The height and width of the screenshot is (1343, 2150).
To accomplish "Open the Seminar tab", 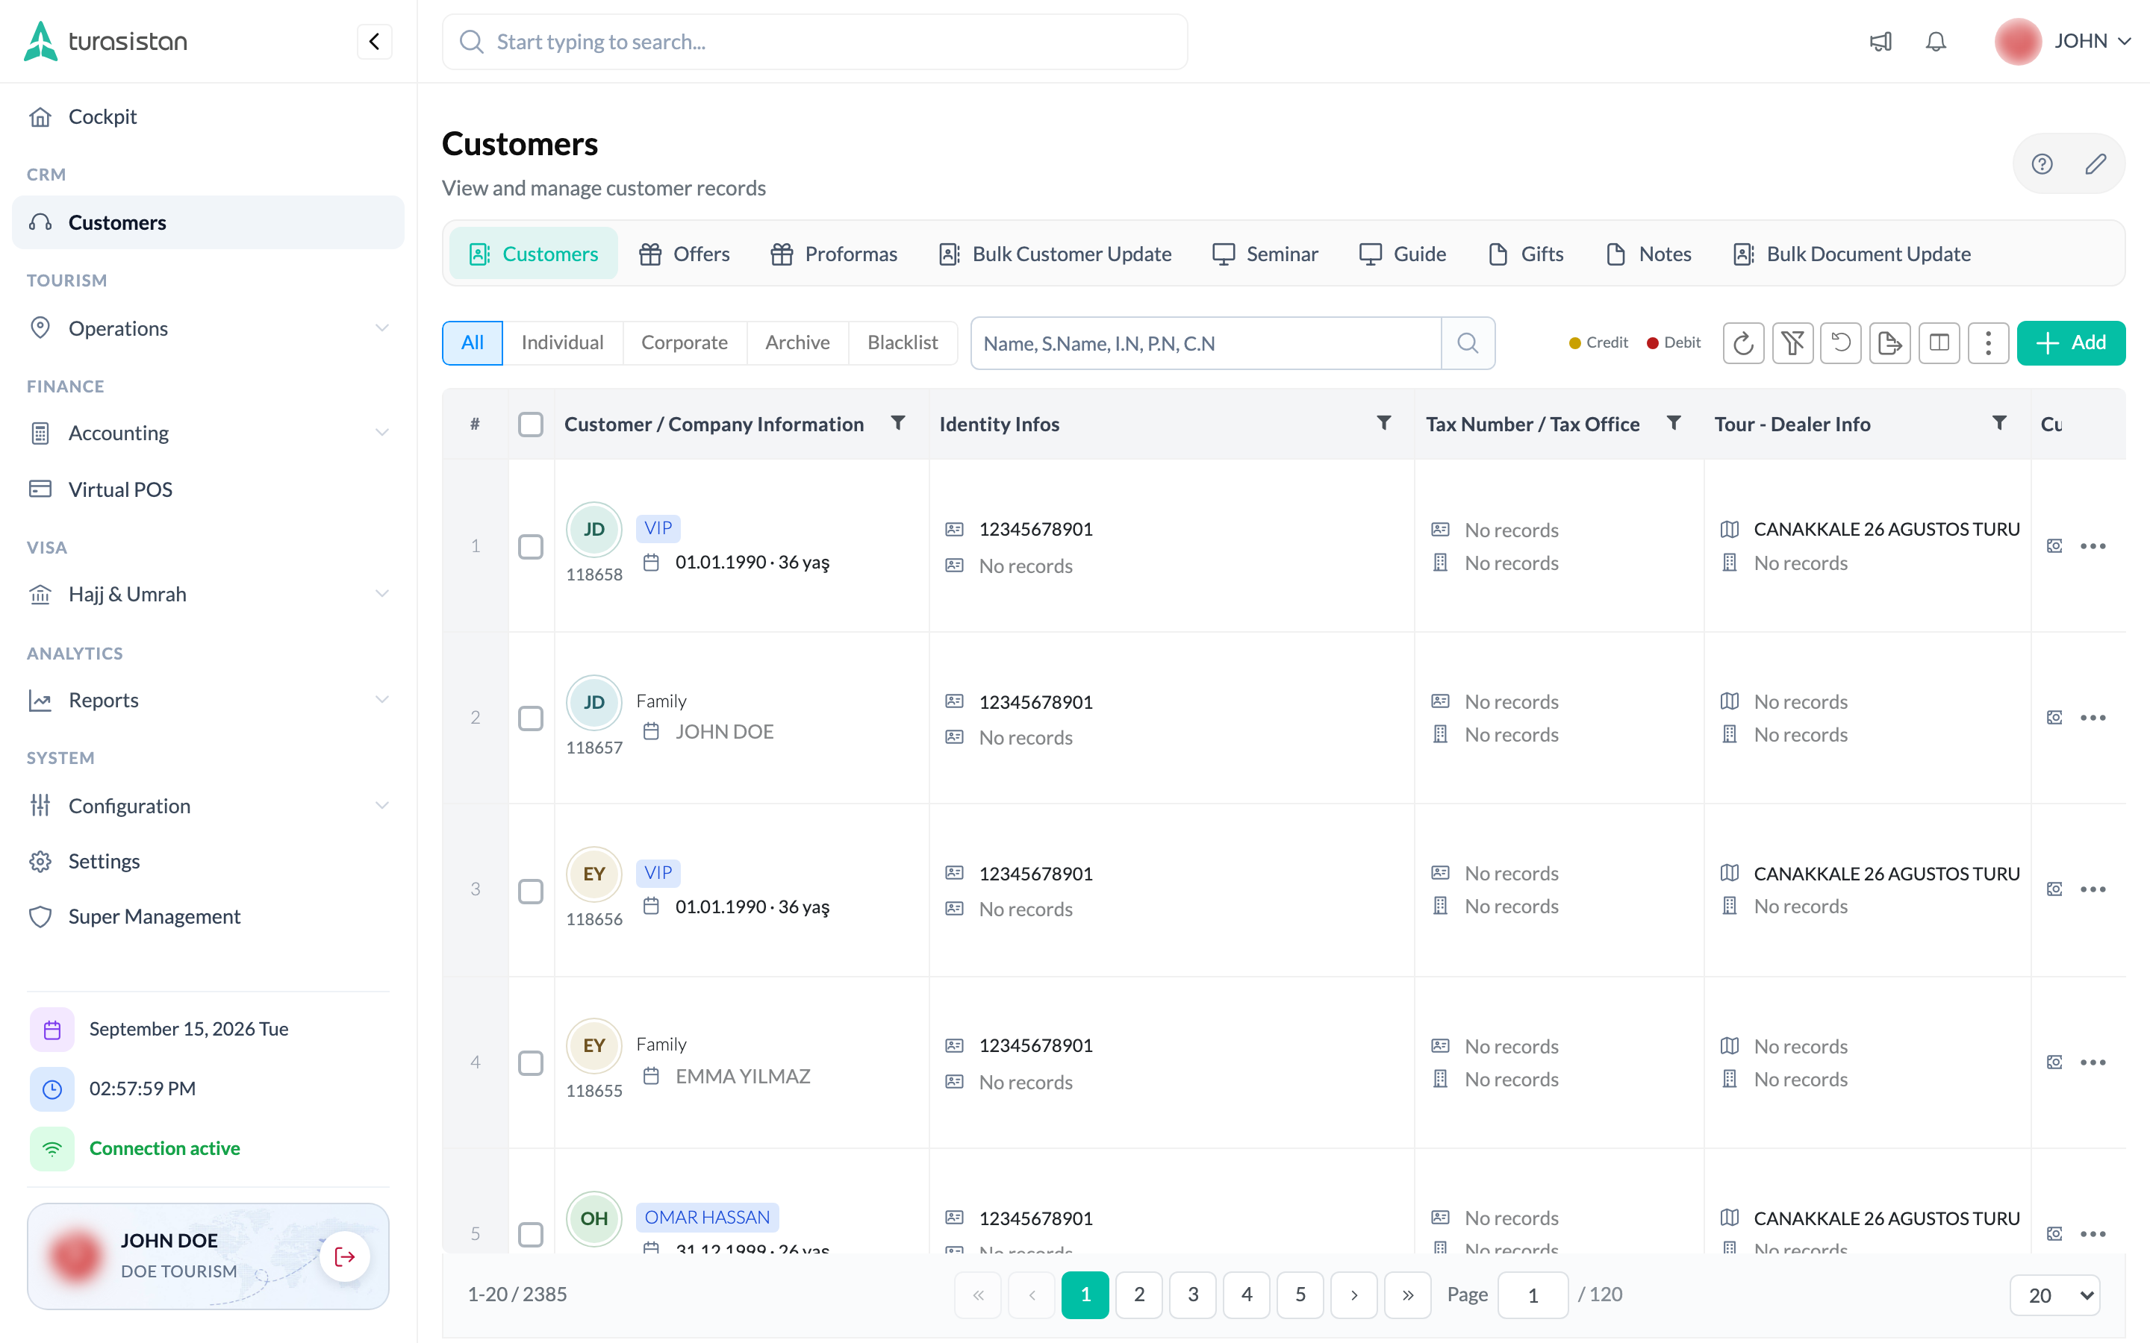I will pos(1265,254).
